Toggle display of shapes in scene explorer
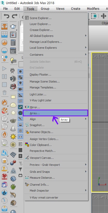 tap(20, 77)
